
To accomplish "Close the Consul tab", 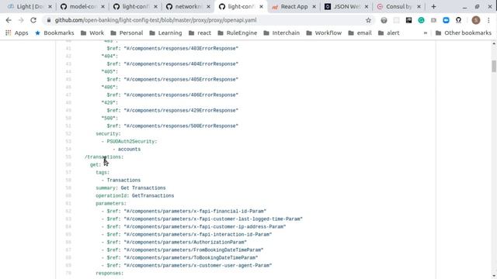I will (x=419, y=7).
